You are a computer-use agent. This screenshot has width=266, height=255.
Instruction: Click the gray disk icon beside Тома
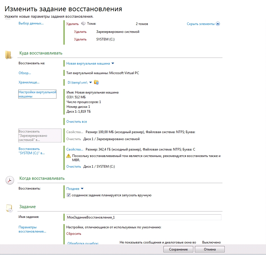point(83,24)
